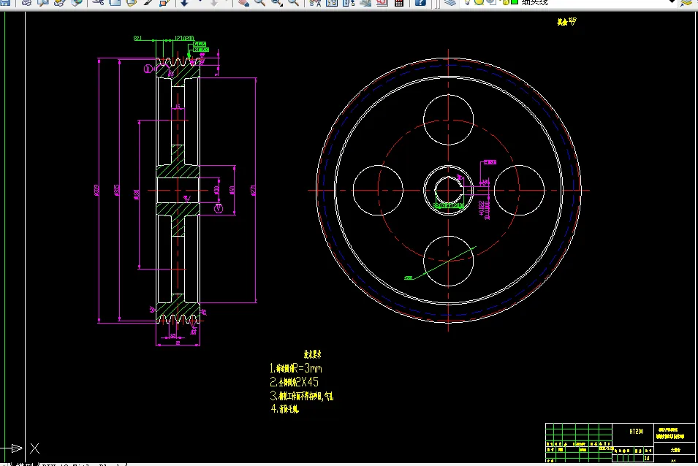Open the Sheet Set Manager icon
The height and width of the screenshot is (466, 698).
(x=365, y=3)
